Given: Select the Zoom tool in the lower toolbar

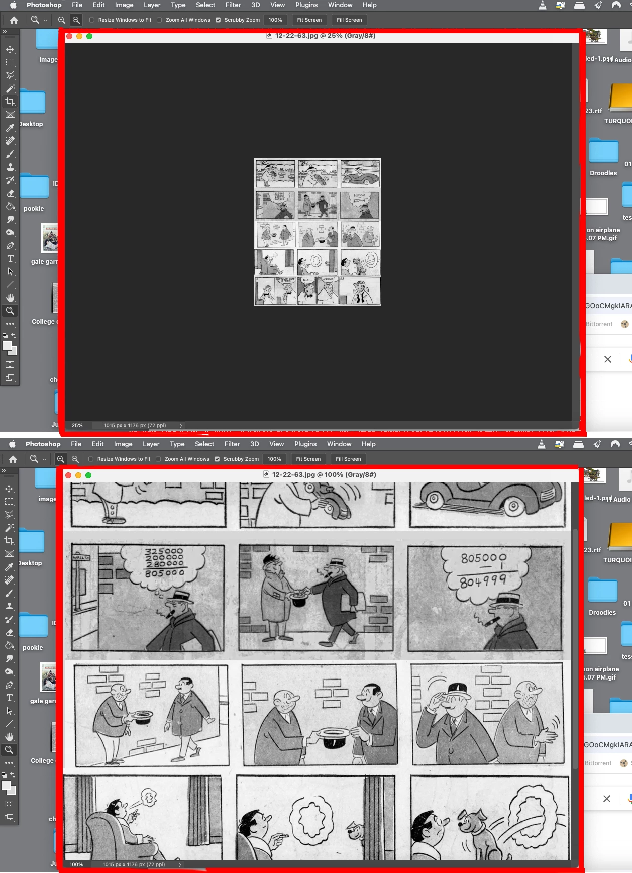Looking at the screenshot, I should pos(9,750).
